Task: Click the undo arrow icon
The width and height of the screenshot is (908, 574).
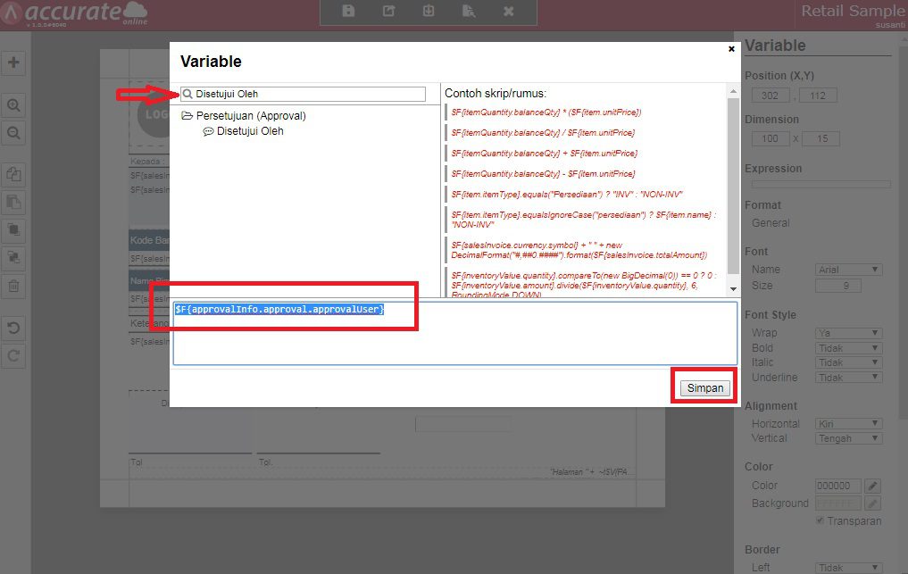Action: pyautogui.click(x=14, y=329)
